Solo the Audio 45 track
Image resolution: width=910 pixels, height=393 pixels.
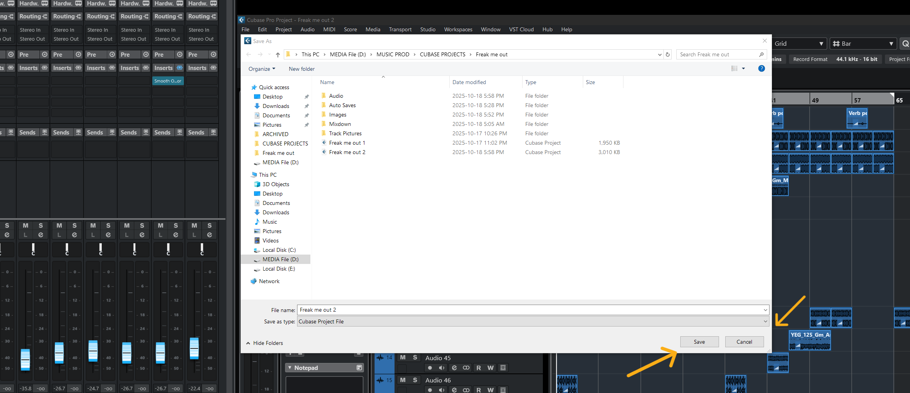click(x=415, y=357)
